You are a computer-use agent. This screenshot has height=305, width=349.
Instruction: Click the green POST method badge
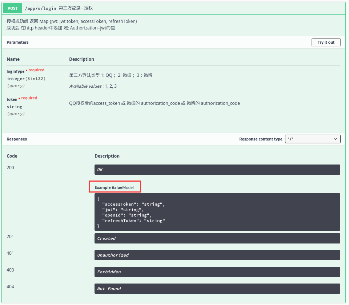(12, 8)
